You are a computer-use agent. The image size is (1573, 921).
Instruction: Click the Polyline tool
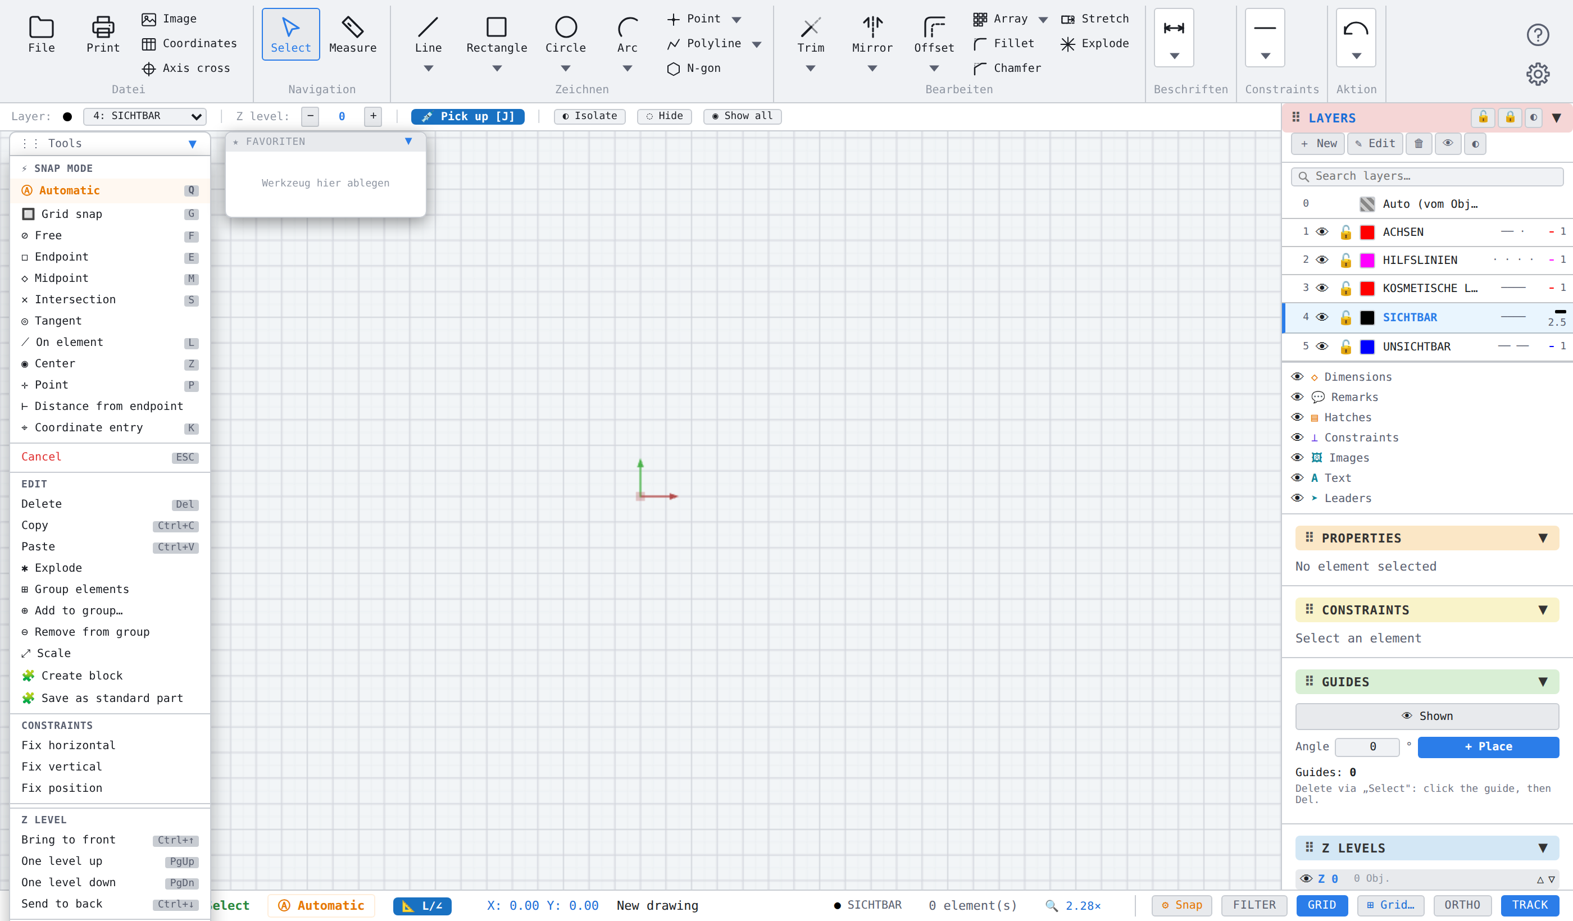pos(704,44)
